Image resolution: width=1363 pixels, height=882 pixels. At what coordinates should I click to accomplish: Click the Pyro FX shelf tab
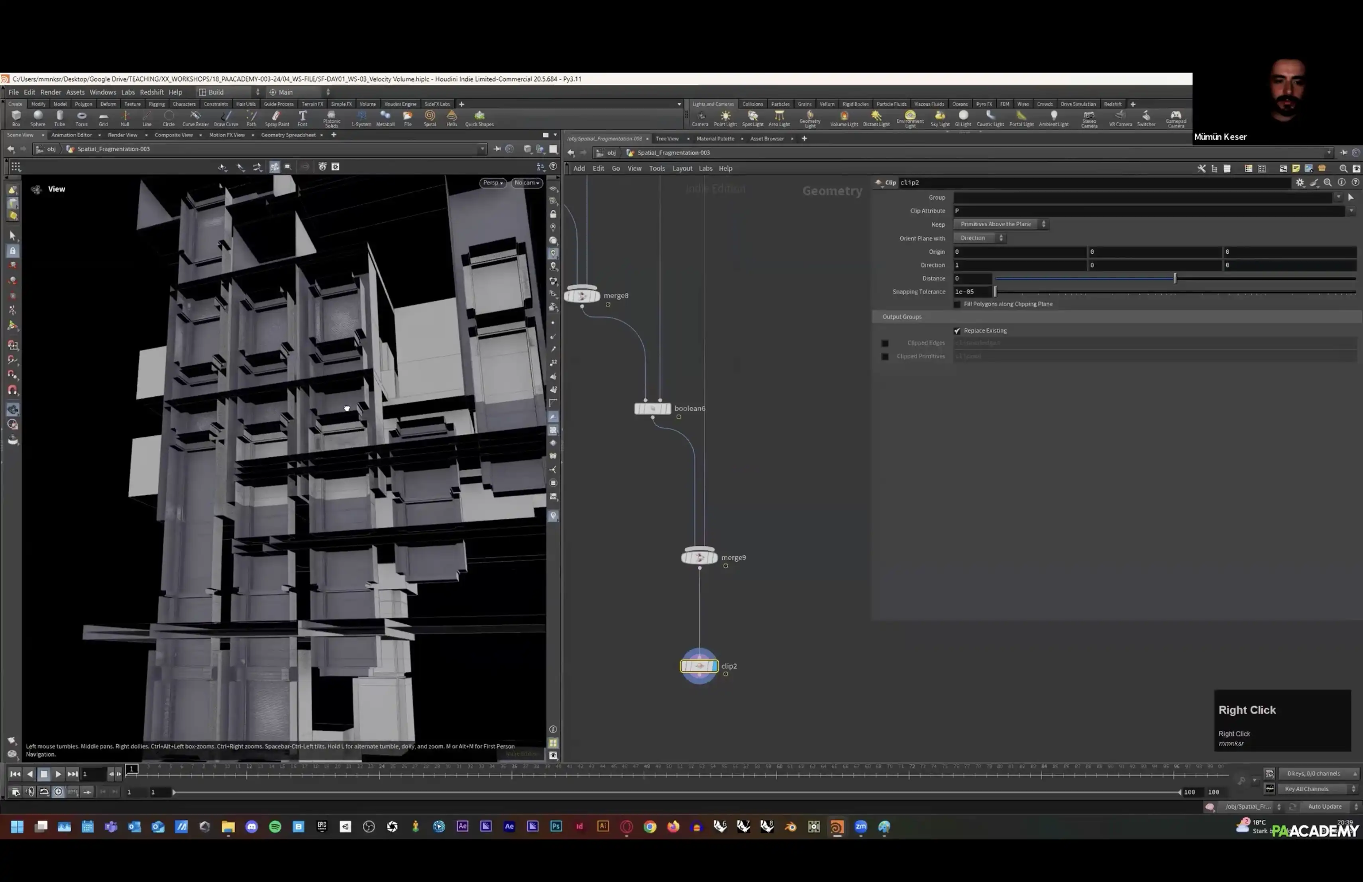click(x=984, y=104)
